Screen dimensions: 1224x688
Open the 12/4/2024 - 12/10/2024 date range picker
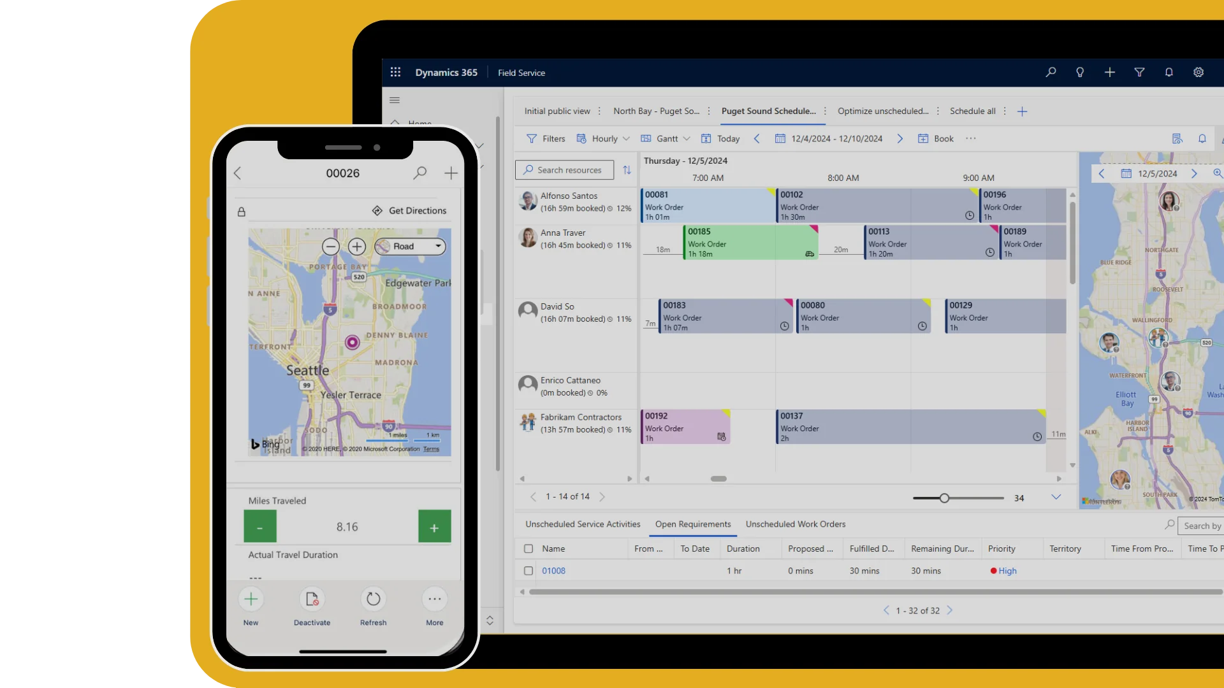pos(829,138)
